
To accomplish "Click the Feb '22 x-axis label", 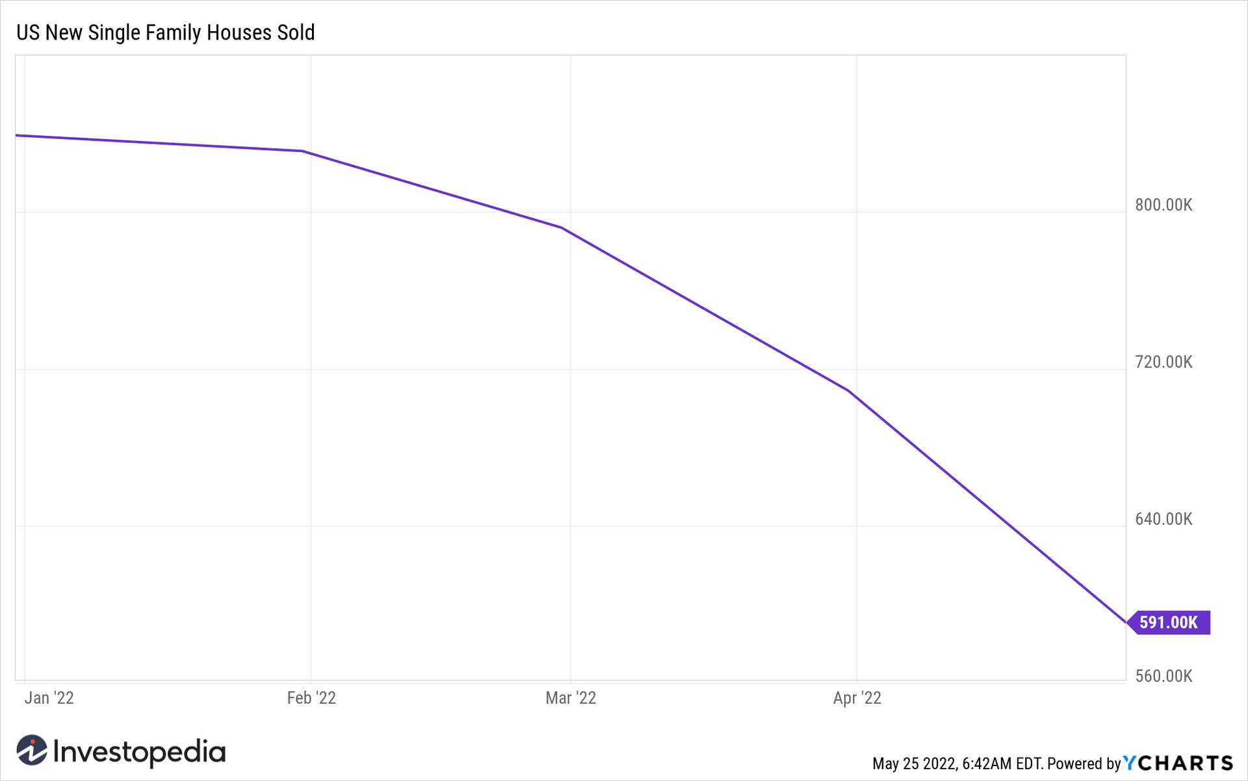I will [x=311, y=698].
